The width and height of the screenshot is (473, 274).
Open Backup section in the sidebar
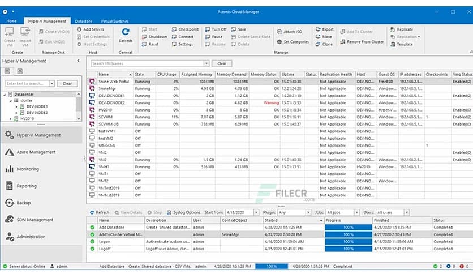(41, 203)
